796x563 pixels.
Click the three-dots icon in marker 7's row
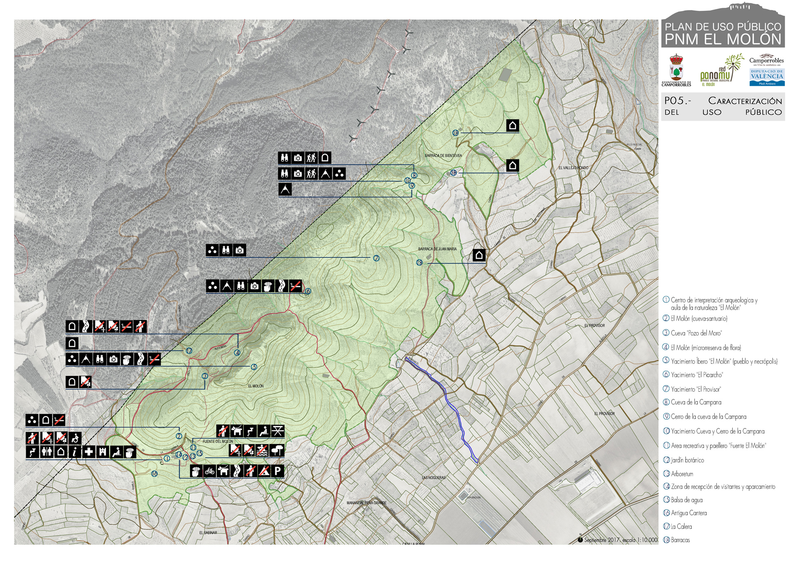click(x=212, y=250)
